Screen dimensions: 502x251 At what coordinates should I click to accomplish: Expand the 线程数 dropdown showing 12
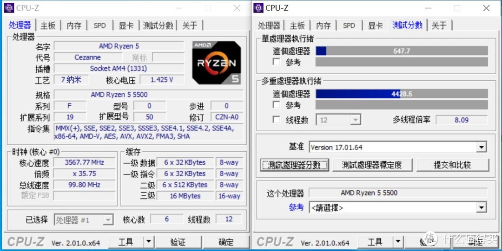tap(355, 120)
